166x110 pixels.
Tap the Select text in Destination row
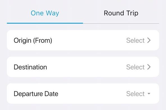pos(135,67)
